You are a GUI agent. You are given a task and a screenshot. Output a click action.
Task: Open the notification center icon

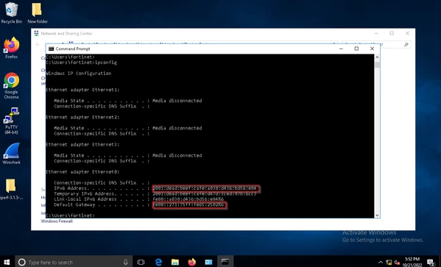pos(431,263)
